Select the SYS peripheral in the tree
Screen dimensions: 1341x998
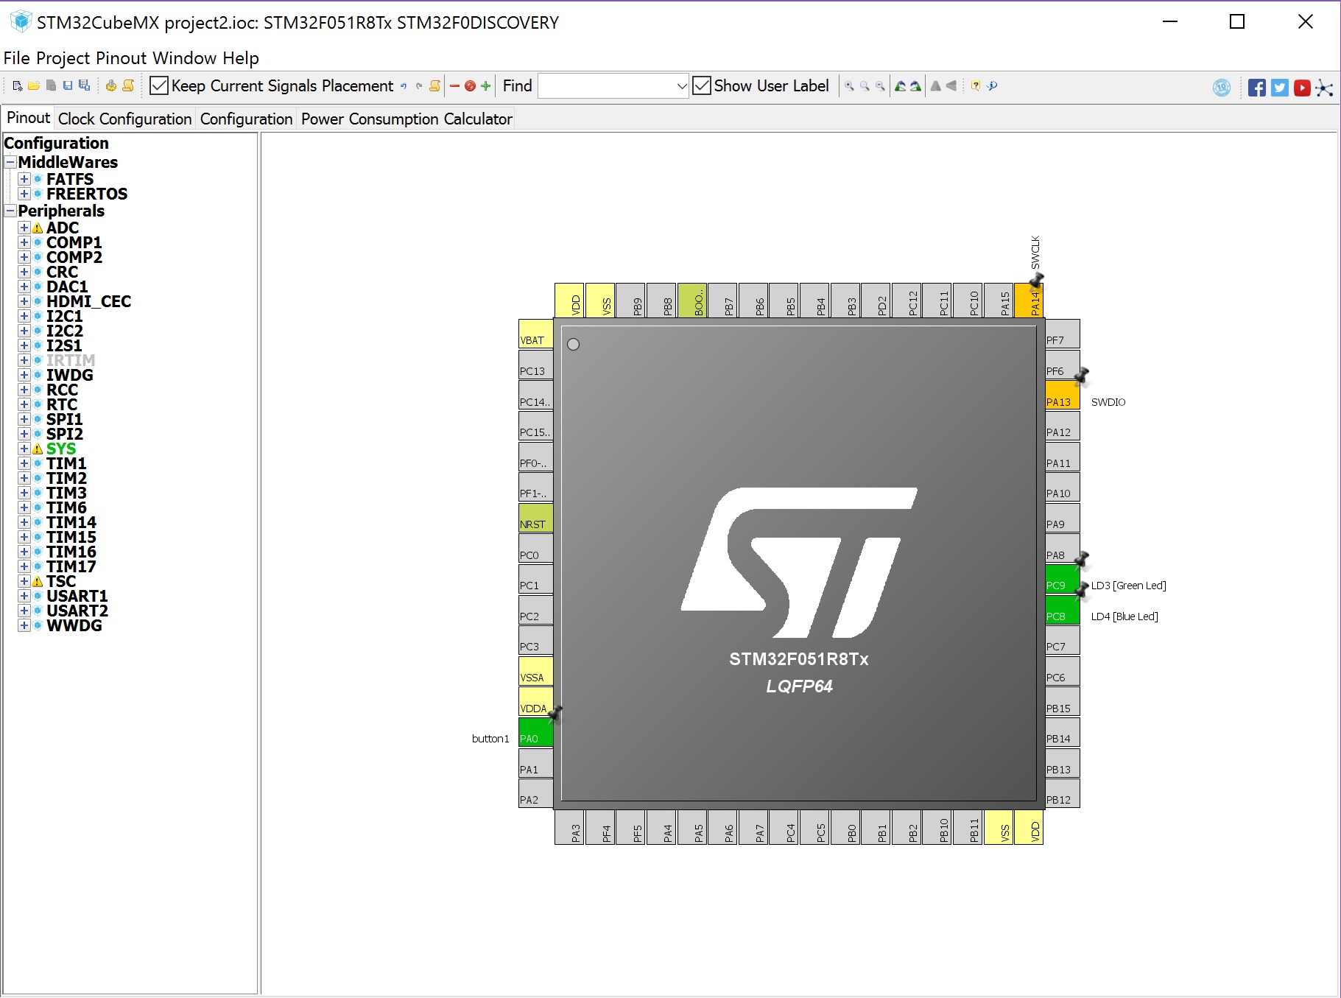click(61, 449)
